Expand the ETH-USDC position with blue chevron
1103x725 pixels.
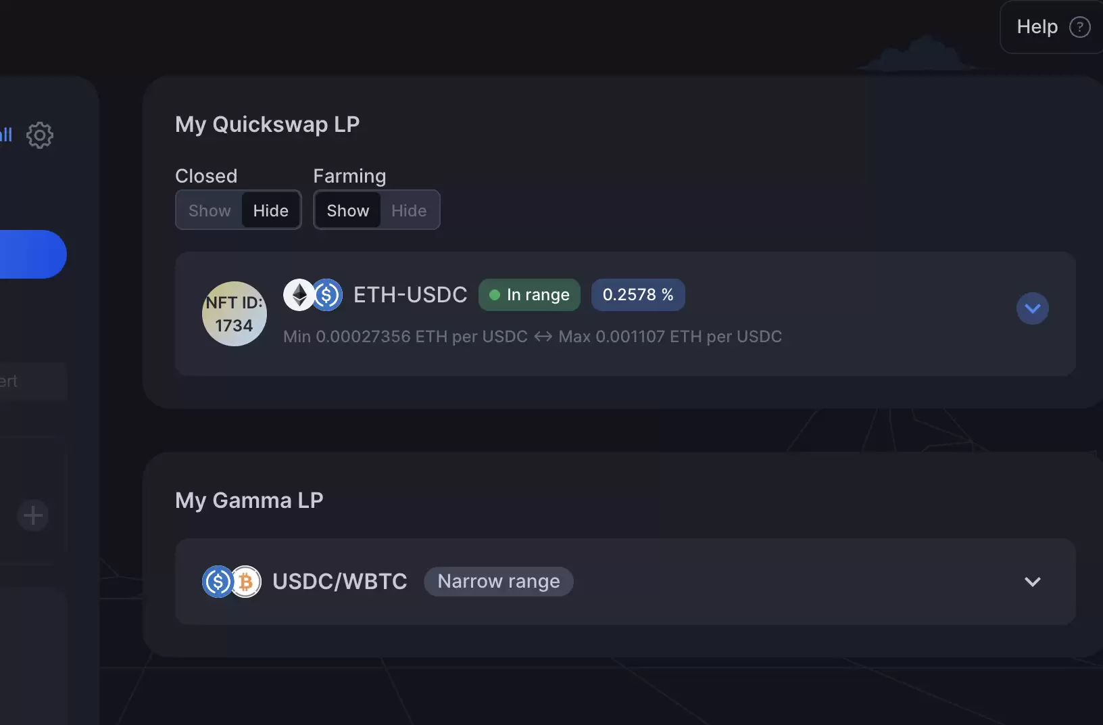(1033, 308)
